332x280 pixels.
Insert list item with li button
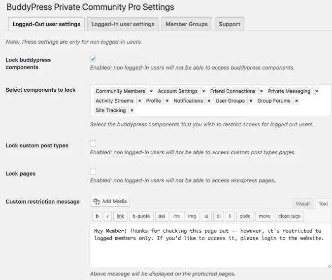coord(230,216)
